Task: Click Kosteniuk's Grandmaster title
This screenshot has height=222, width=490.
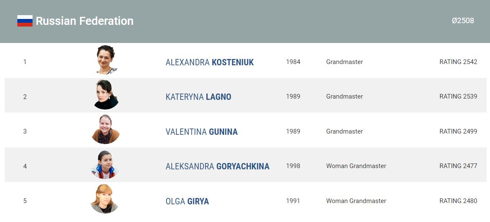Action: pyautogui.click(x=345, y=62)
